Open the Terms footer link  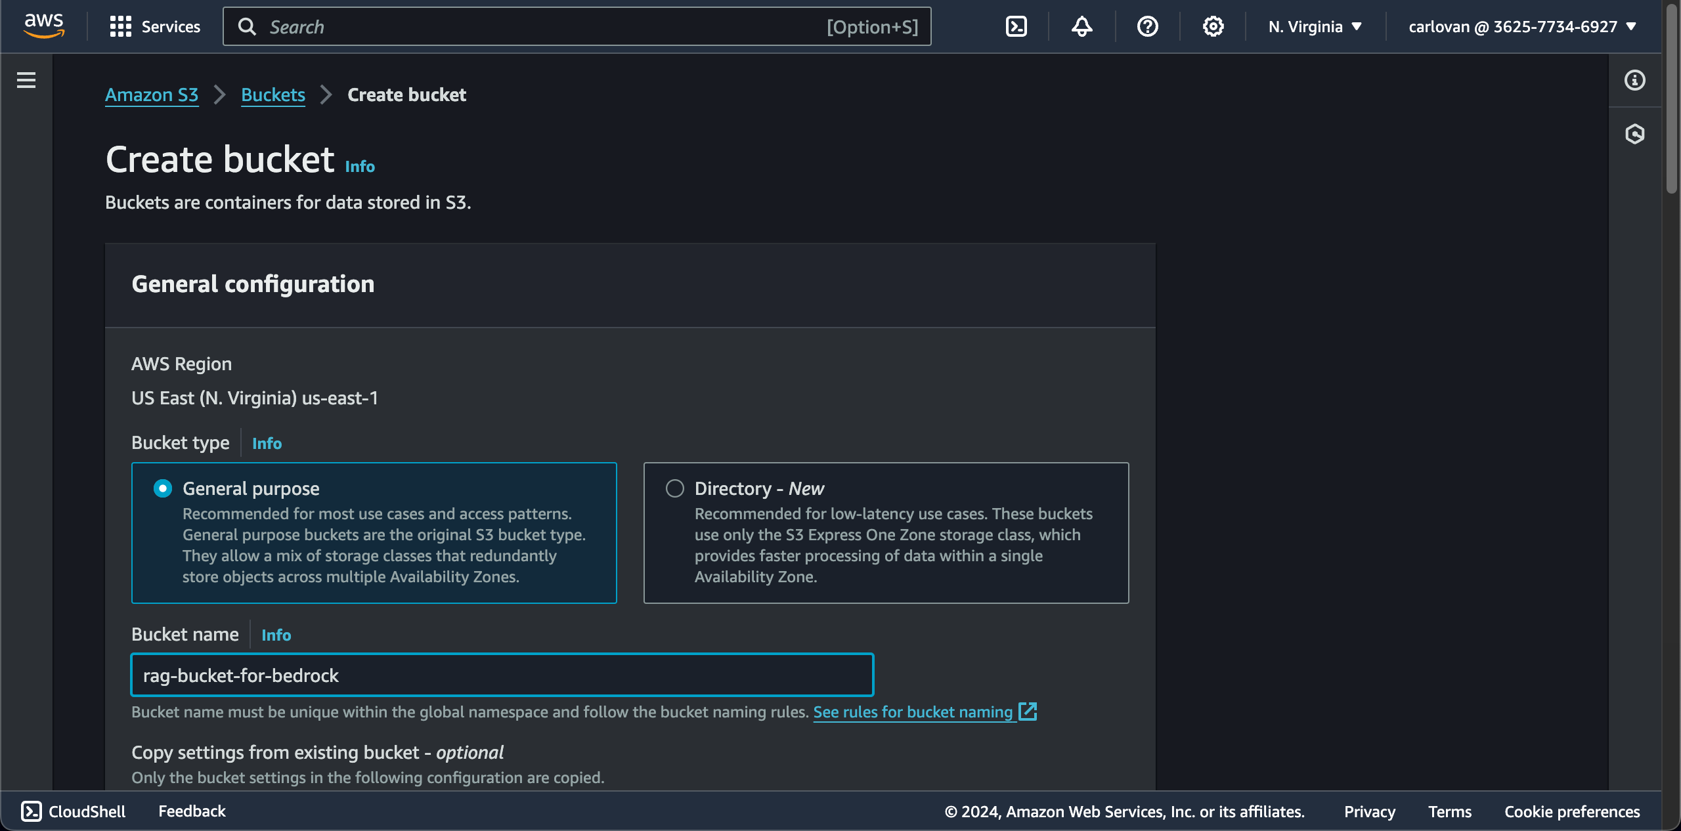pyautogui.click(x=1450, y=812)
